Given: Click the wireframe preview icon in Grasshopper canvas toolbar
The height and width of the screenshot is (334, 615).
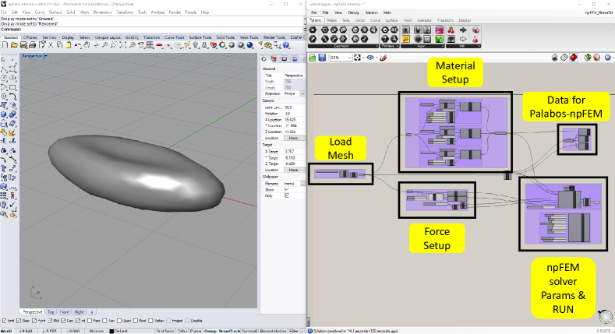Looking at the screenshot, I should coord(564,58).
